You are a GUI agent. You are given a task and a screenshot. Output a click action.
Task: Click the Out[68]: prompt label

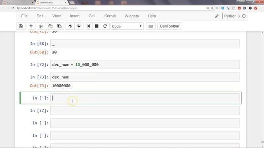[39, 52]
